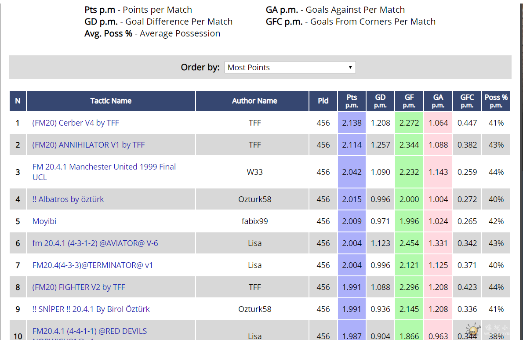Click the GFC p.m. column header
This screenshot has width=523, height=340.
point(467,101)
